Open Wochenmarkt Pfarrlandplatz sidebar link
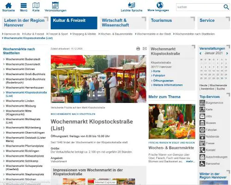 click(x=24, y=146)
